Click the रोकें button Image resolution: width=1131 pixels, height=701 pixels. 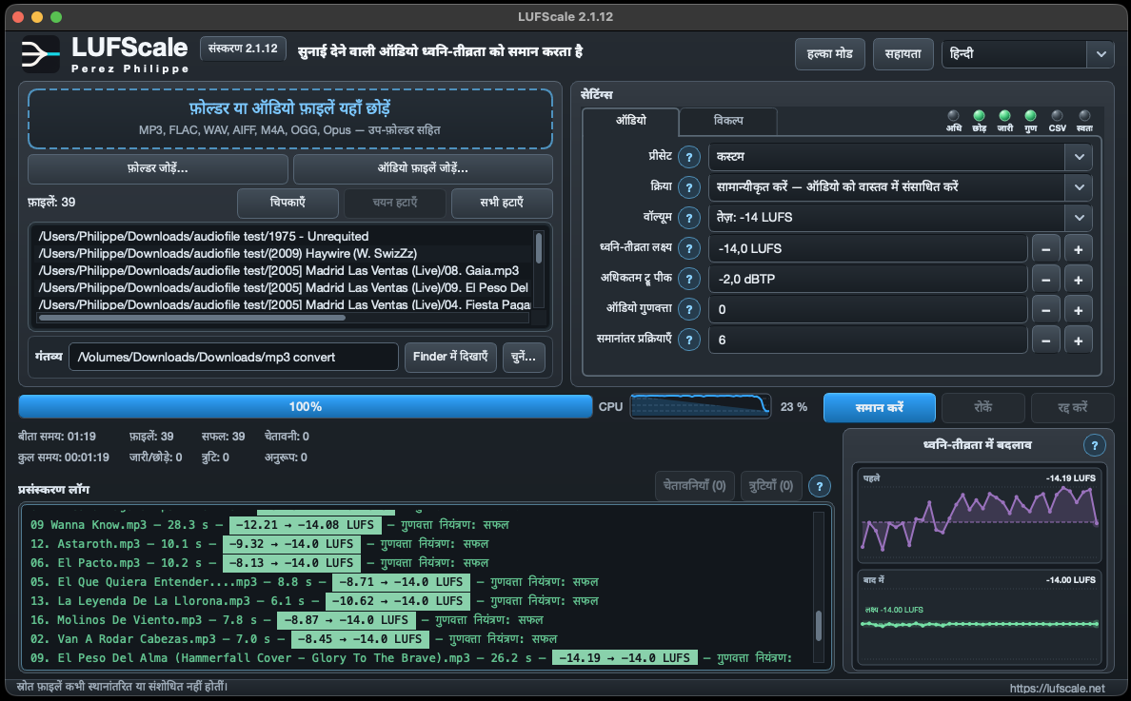tap(983, 408)
